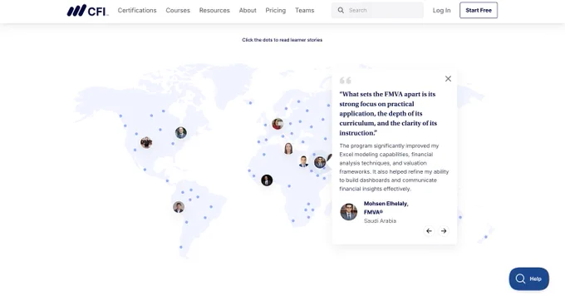Click the Log In link
Screen dimensions: 565x306
point(441,11)
